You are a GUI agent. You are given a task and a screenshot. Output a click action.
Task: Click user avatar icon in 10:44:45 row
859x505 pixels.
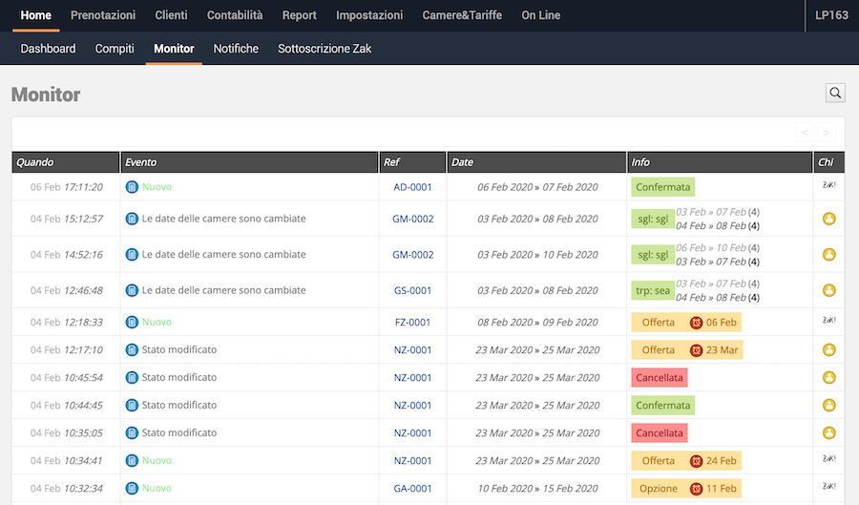point(828,406)
